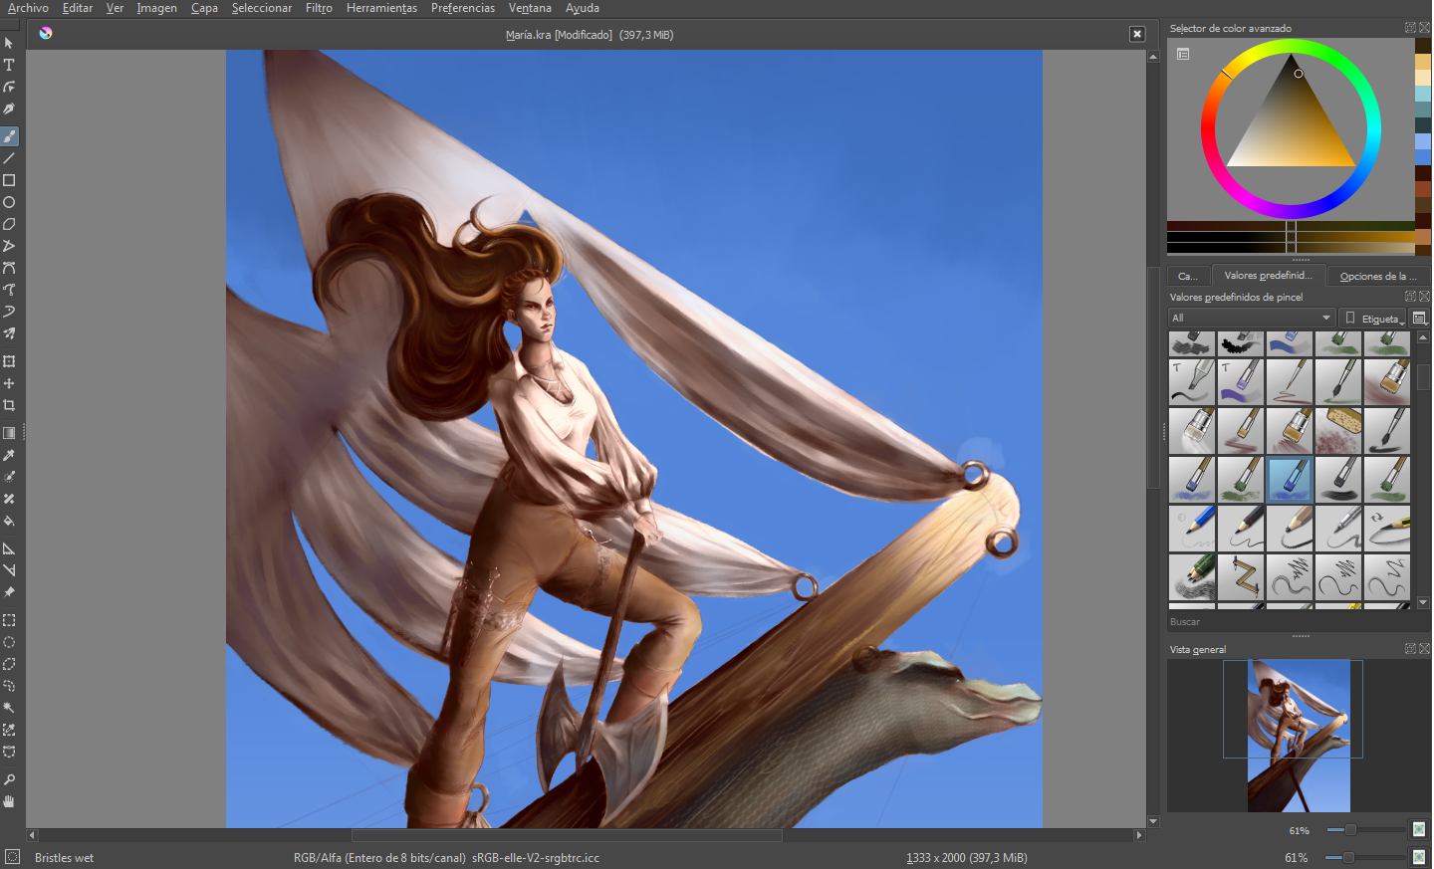Image resolution: width=1434 pixels, height=869 pixels.
Task: Open the All brush tag dropdown
Action: [1251, 318]
